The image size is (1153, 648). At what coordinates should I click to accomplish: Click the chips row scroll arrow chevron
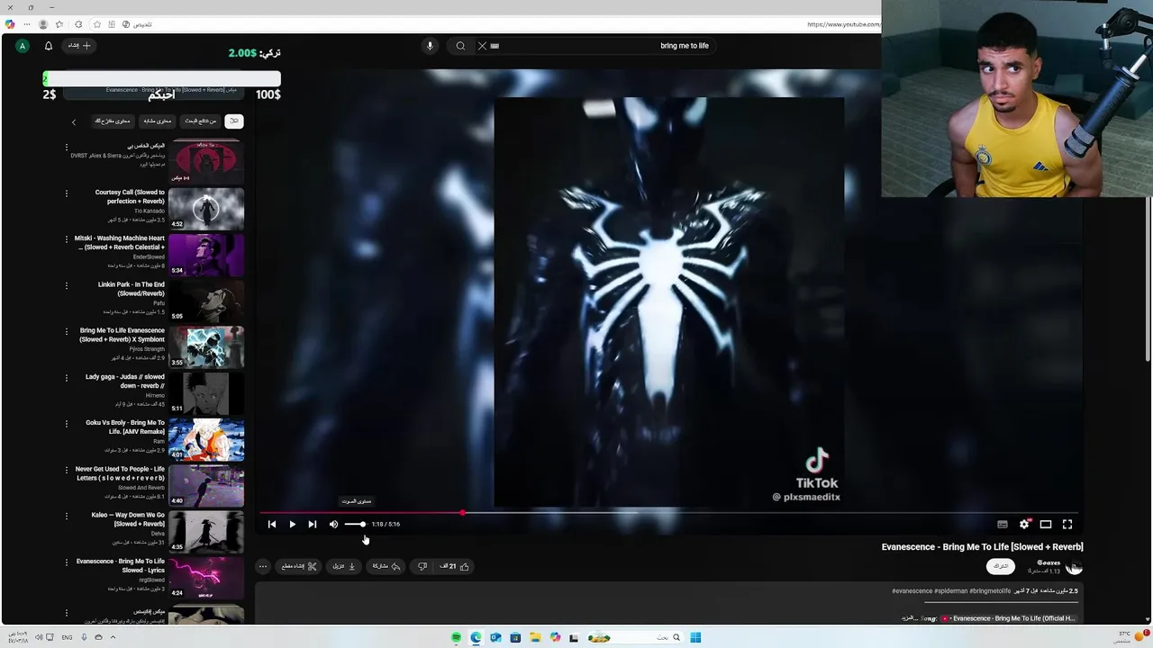pyautogui.click(x=74, y=121)
